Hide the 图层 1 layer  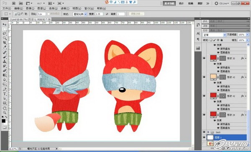204,137
